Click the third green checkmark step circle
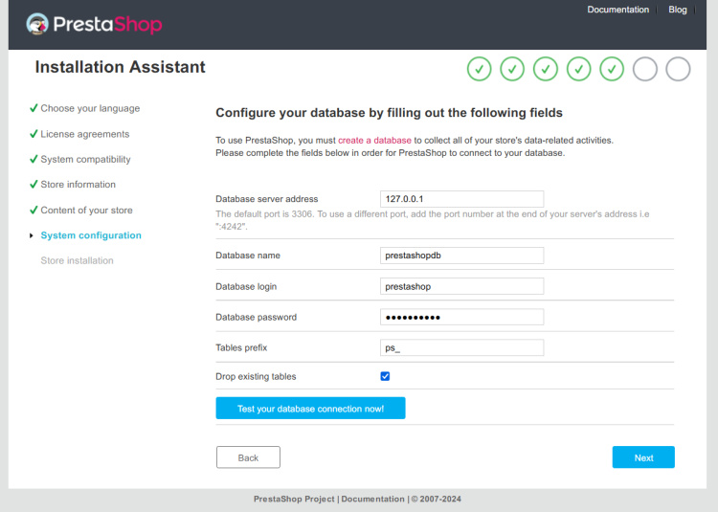 tap(546, 69)
